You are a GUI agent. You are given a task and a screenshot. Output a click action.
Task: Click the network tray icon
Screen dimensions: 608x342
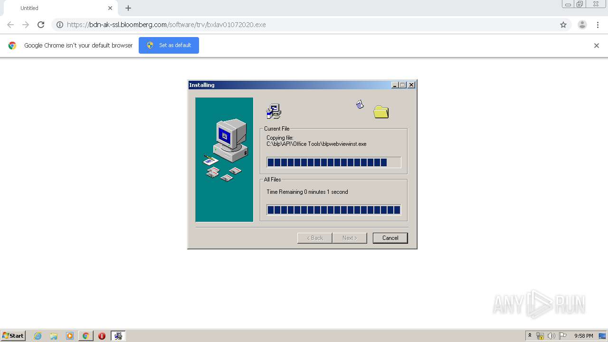pyautogui.click(x=540, y=336)
